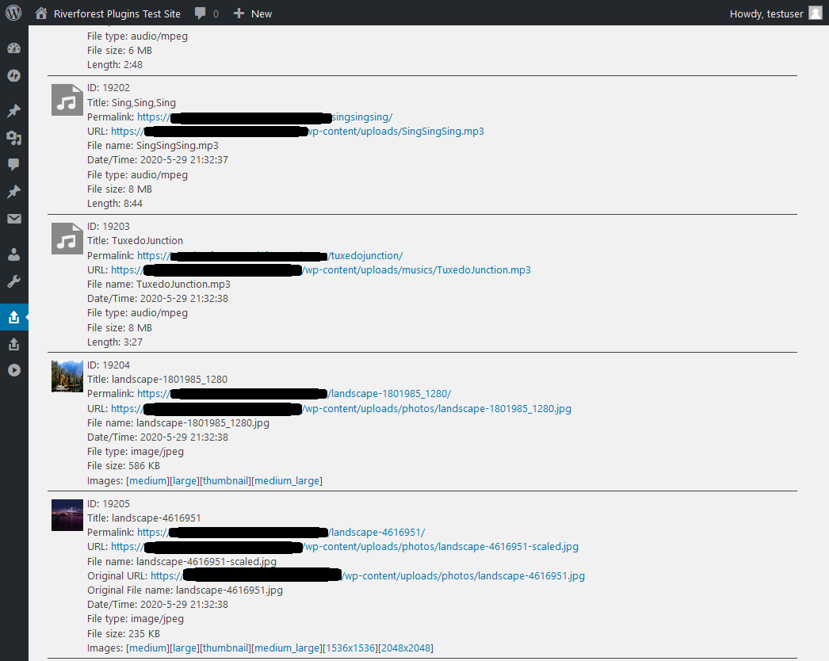Viewport: 829px width, 661px height.
Task: Click the text 'ID: 19205'
Action: 109,503
